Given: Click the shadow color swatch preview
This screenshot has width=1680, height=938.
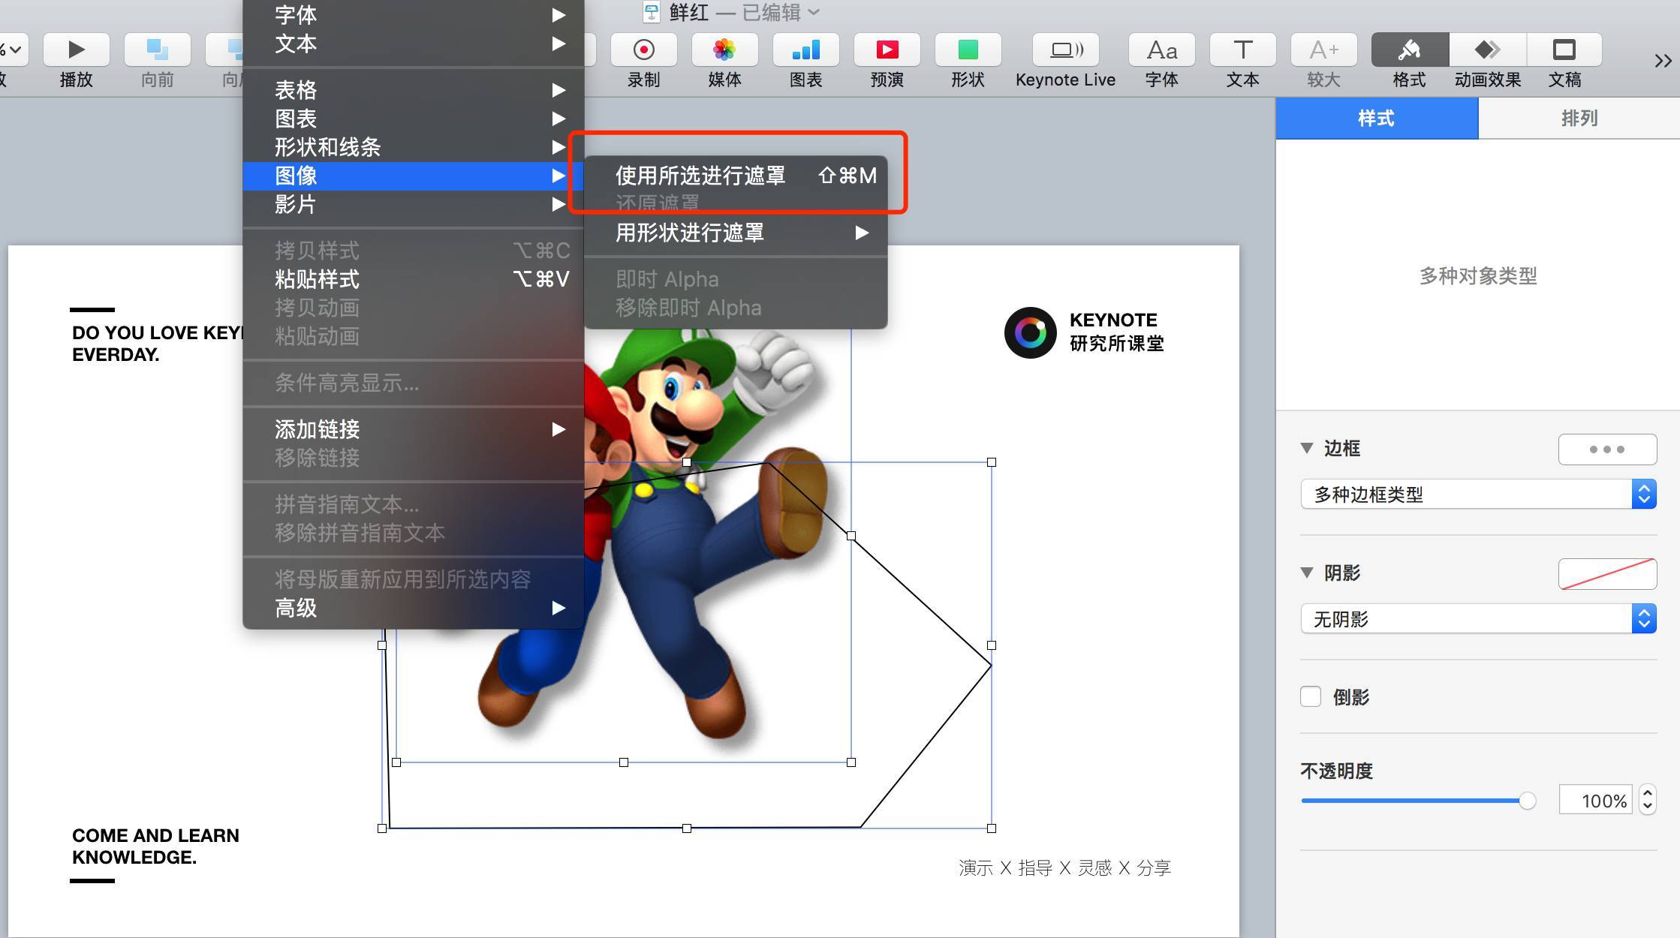Looking at the screenshot, I should click(x=1607, y=573).
